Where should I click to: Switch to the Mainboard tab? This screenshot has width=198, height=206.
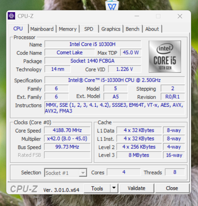tap(42, 29)
